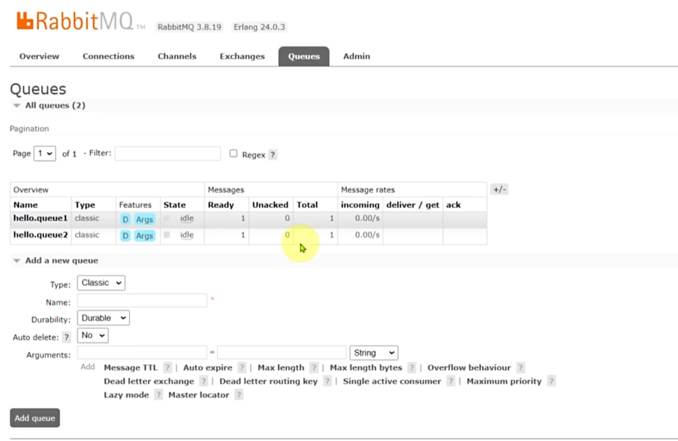Open help for Regex filter
The image size is (678, 441).
tap(272, 155)
